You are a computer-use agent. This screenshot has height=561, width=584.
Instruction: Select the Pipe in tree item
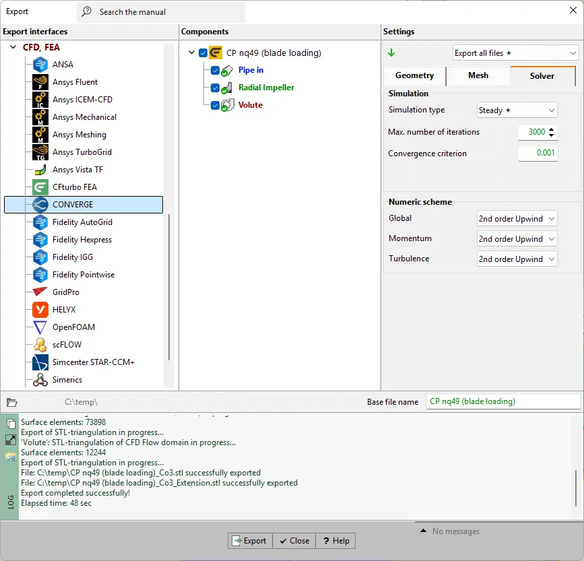tap(251, 70)
